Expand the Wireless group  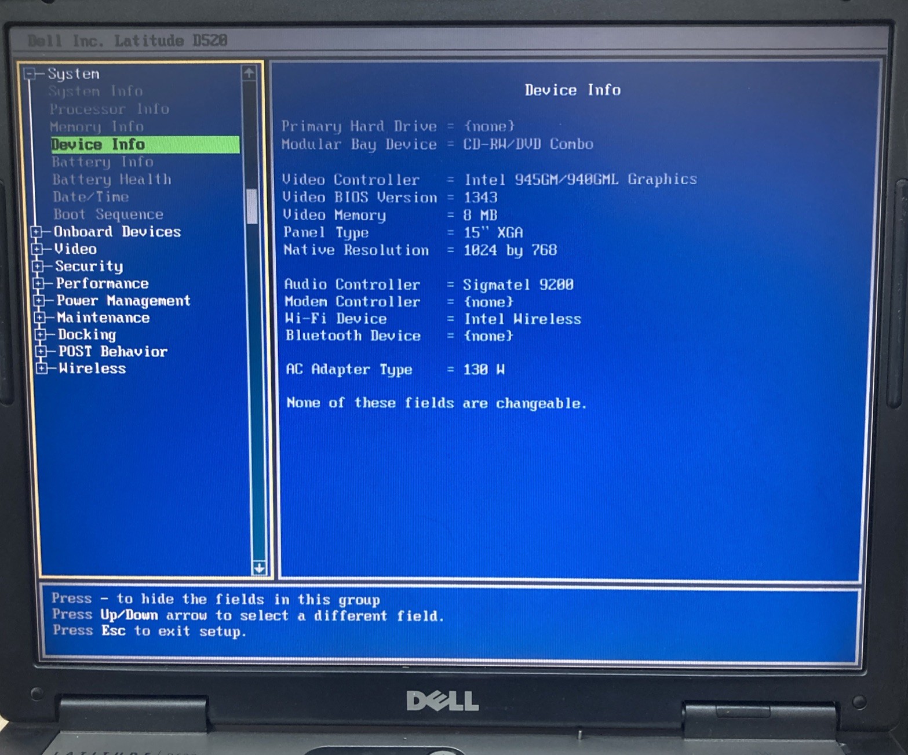pos(42,369)
